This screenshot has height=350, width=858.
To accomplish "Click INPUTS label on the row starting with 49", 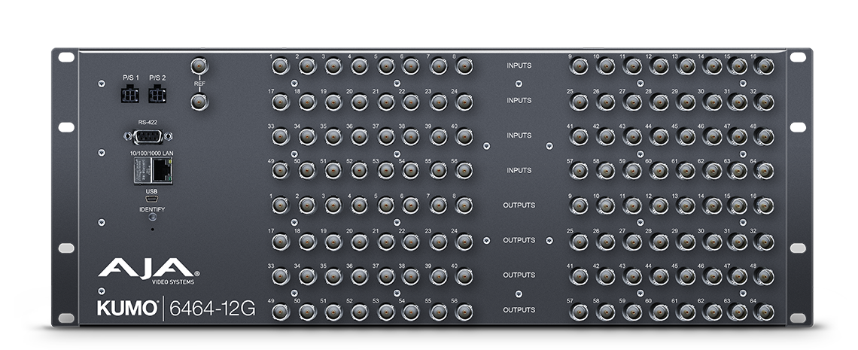I will 519,171.
